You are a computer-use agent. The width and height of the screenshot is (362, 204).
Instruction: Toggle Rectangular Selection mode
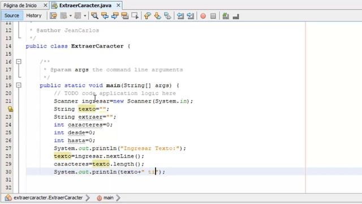[x=135, y=16]
